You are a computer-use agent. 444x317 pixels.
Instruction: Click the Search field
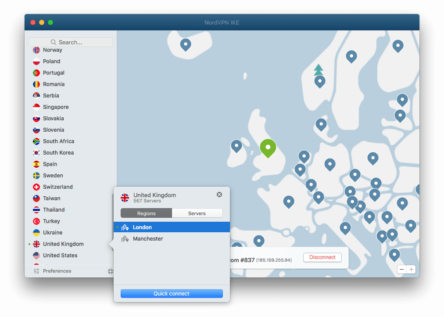pyautogui.click(x=71, y=42)
